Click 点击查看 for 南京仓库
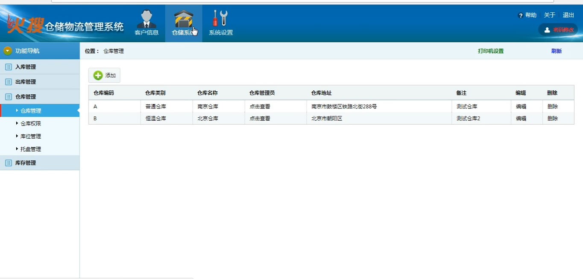The image size is (583, 279). pyautogui.click(x=260, y=107)
